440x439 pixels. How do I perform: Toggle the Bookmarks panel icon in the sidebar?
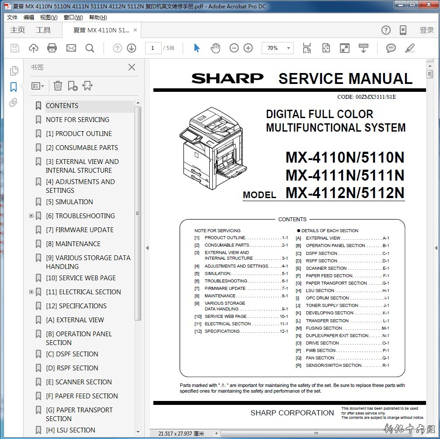coord(14,87)
